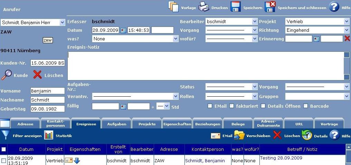Screen dimensions: 351x165
Task: Click the Schmidt, Benjamin contact link
Action: click(x=205, y=161)
